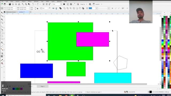Open the outline width dropdown

pos(96,8)
